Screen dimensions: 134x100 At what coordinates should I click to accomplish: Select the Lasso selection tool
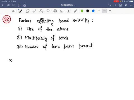[x=48, y=11]
